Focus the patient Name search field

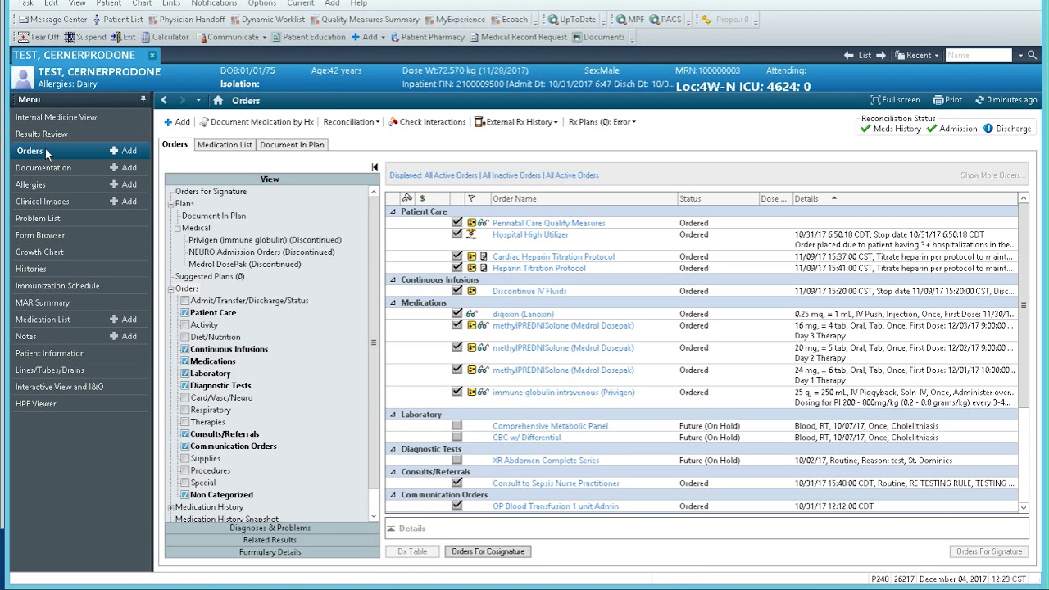979,55
